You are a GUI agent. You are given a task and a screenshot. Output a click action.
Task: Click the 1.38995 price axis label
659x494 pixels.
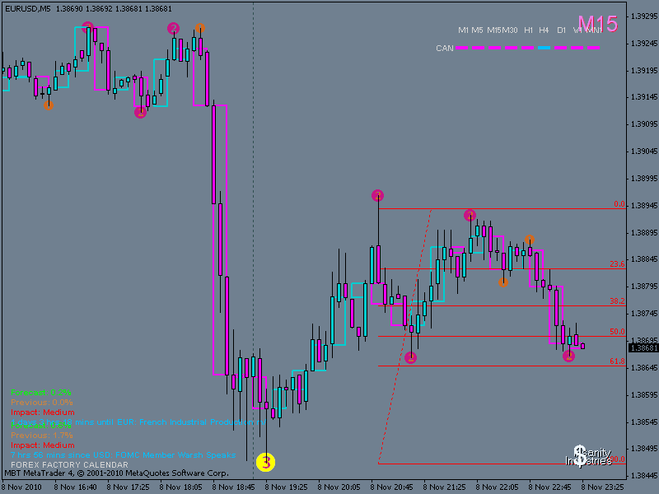tap(644, 179)
